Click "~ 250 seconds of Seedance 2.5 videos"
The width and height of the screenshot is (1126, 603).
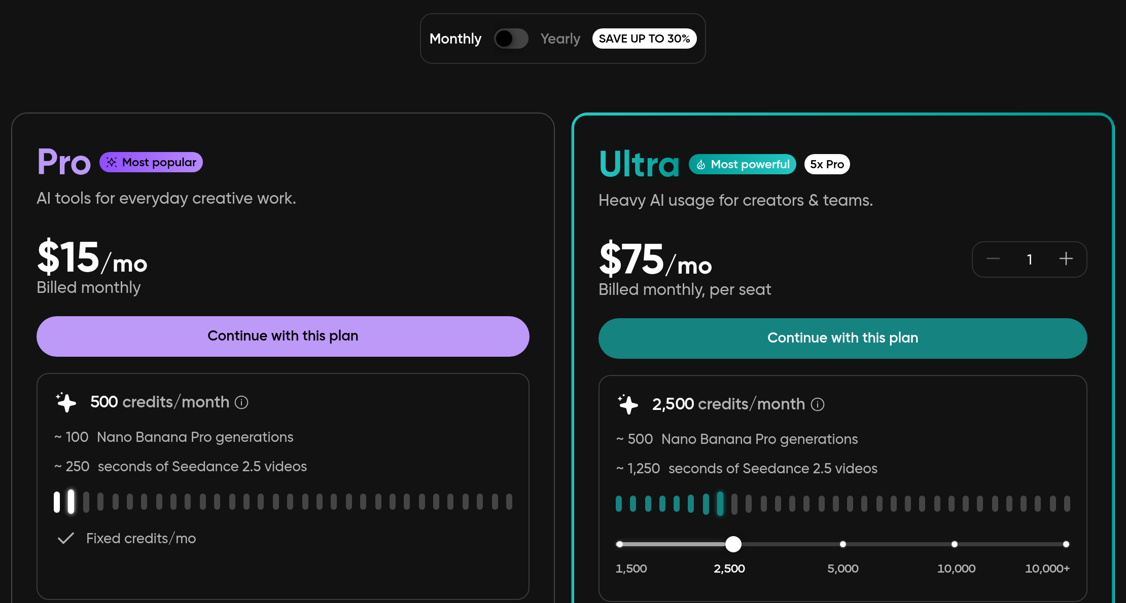pos(180,467)
